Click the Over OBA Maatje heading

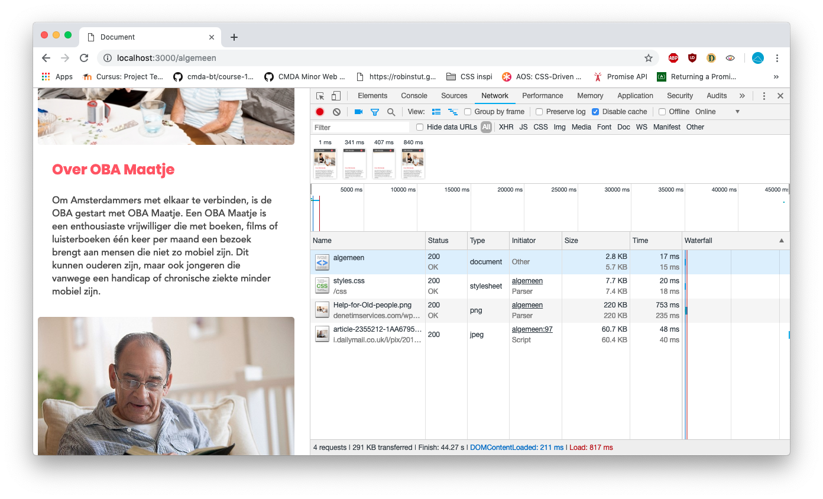pyautogui.click(x=113, y=170)
